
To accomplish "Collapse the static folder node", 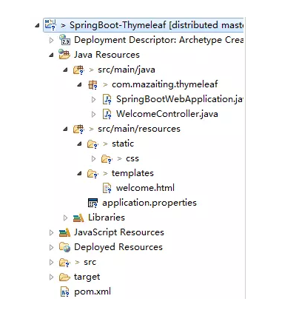I will pos(79,144).
